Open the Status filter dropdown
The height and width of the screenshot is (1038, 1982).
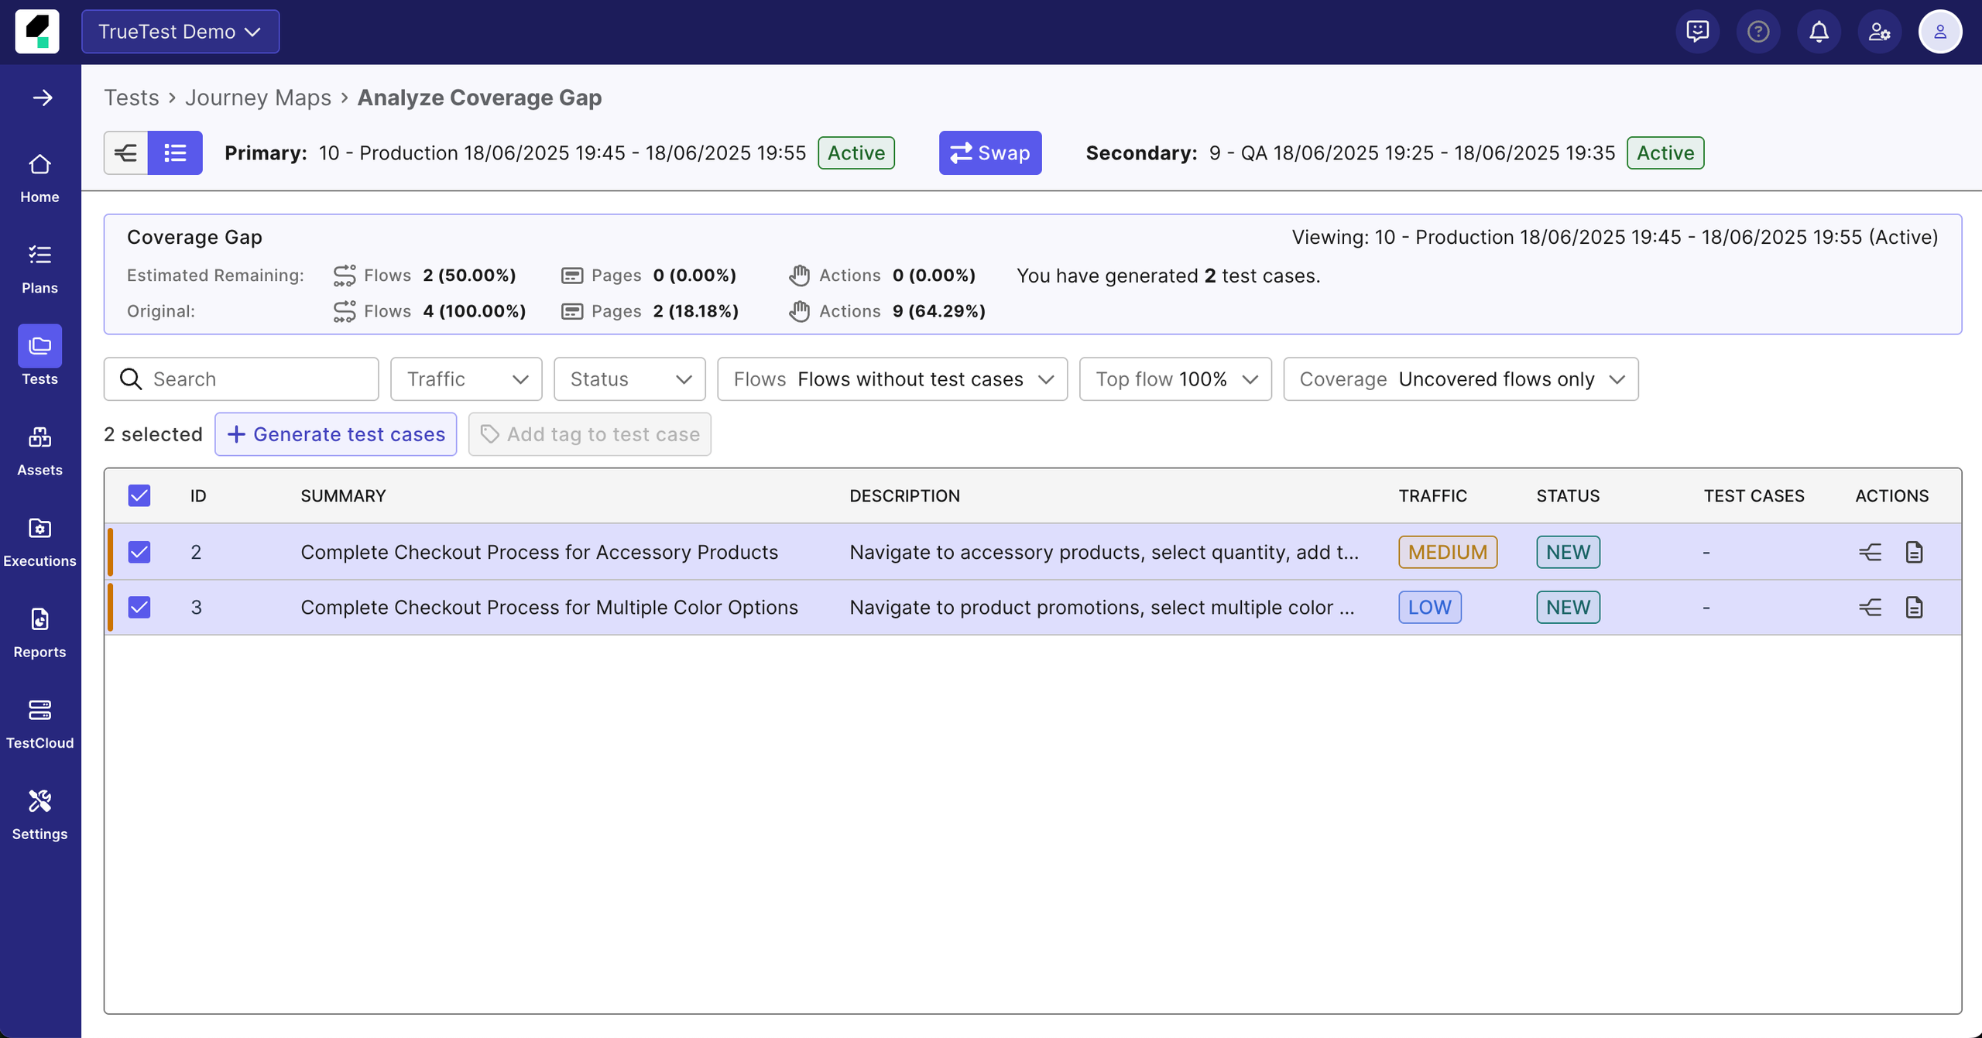point(629,379)
